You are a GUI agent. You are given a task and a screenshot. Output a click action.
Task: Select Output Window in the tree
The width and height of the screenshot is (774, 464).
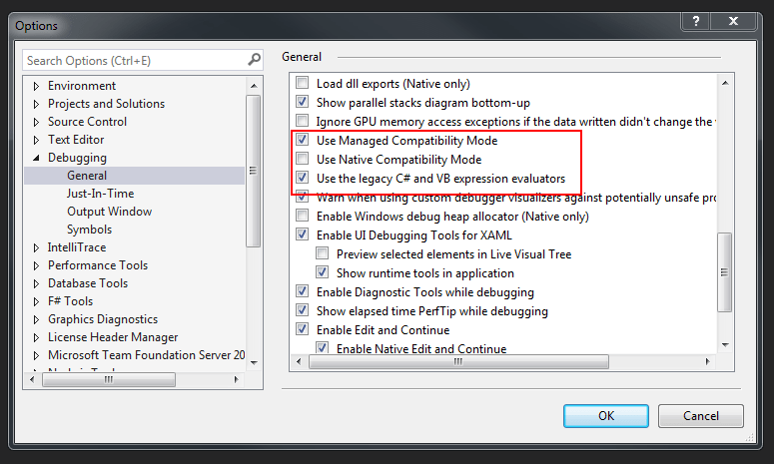(109, 212)
